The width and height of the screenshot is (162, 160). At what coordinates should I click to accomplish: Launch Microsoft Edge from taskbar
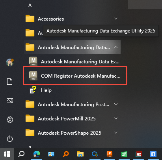(37, 154)
